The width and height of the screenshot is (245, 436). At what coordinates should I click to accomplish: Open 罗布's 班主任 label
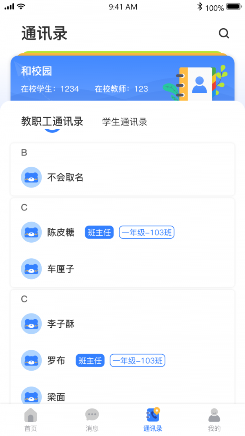[x=90, y=360]
